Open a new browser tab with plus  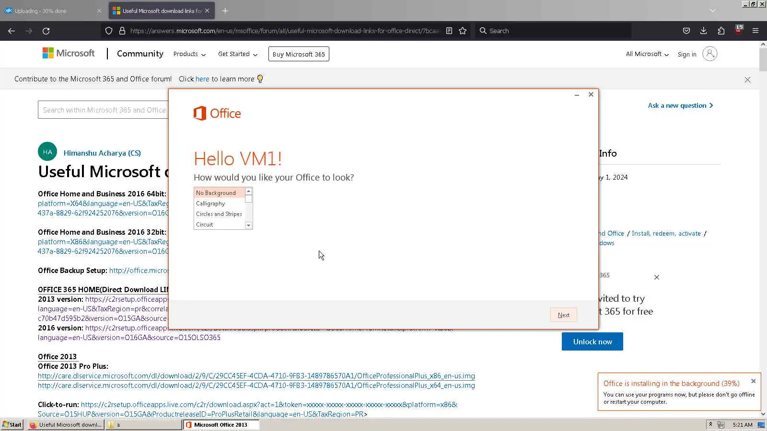tap(225, 11)
